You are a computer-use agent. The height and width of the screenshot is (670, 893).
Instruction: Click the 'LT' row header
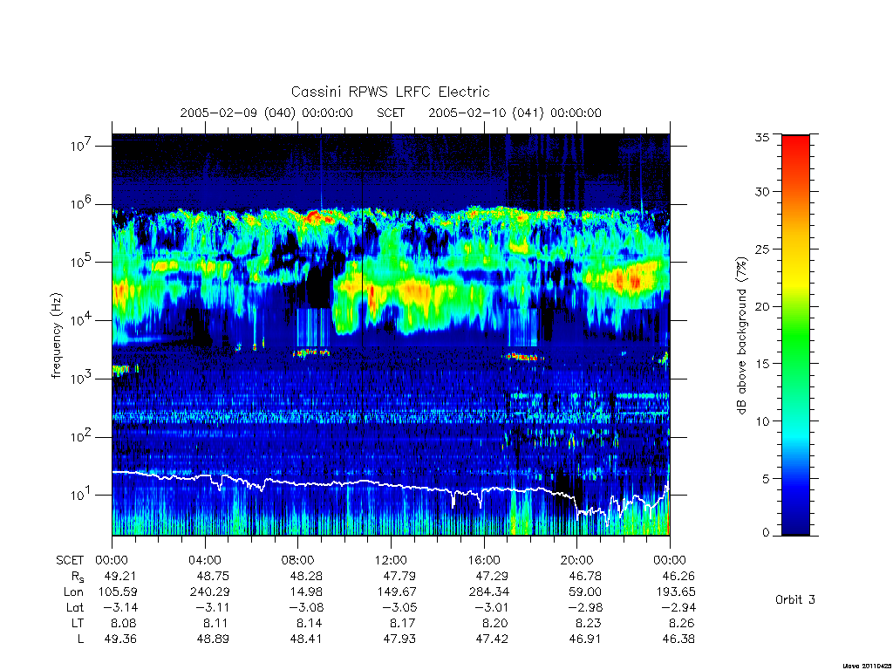click(x=78, y=623)
